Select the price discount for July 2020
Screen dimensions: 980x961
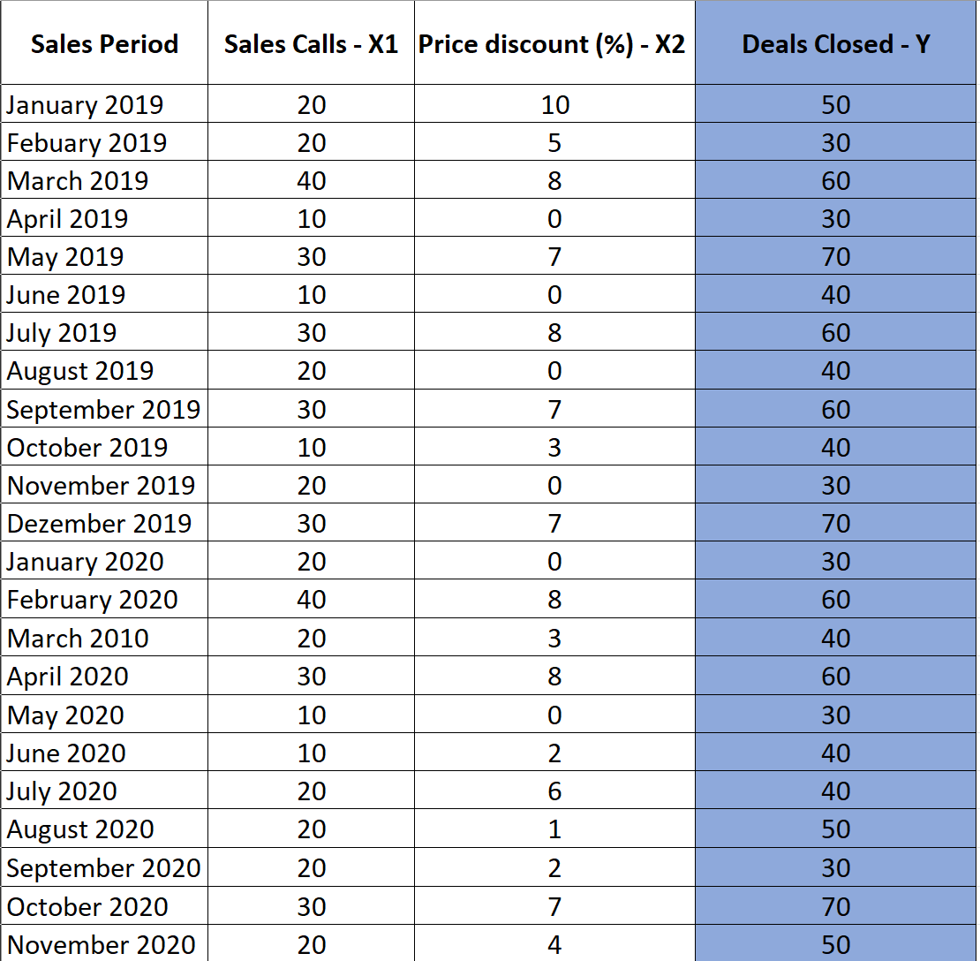coord(554,791)
